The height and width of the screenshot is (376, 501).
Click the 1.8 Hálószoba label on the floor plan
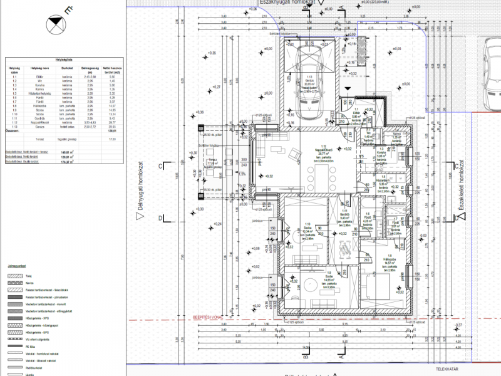[x=390, y=263]
